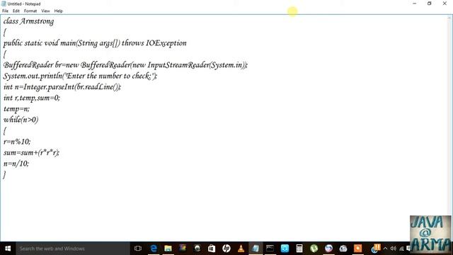
Task: Open the File menu
Action: pos(5,11)
